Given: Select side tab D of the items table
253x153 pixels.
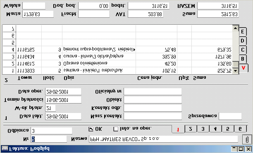Looking at the screenshot, I should click(x=243, y=41).
